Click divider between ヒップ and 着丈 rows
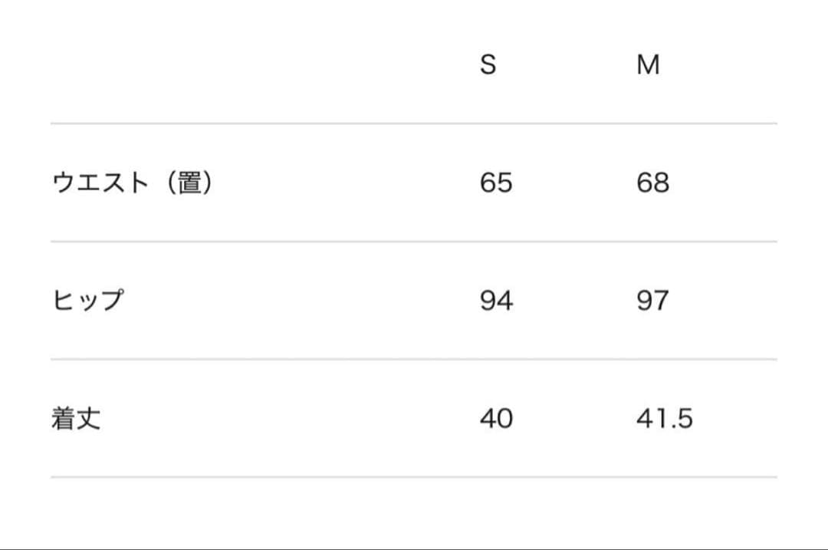This screenshot has height=550, width=828. [x=414, y=359]
